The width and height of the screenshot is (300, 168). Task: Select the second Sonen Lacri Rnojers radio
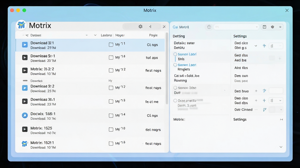(175, 65)
